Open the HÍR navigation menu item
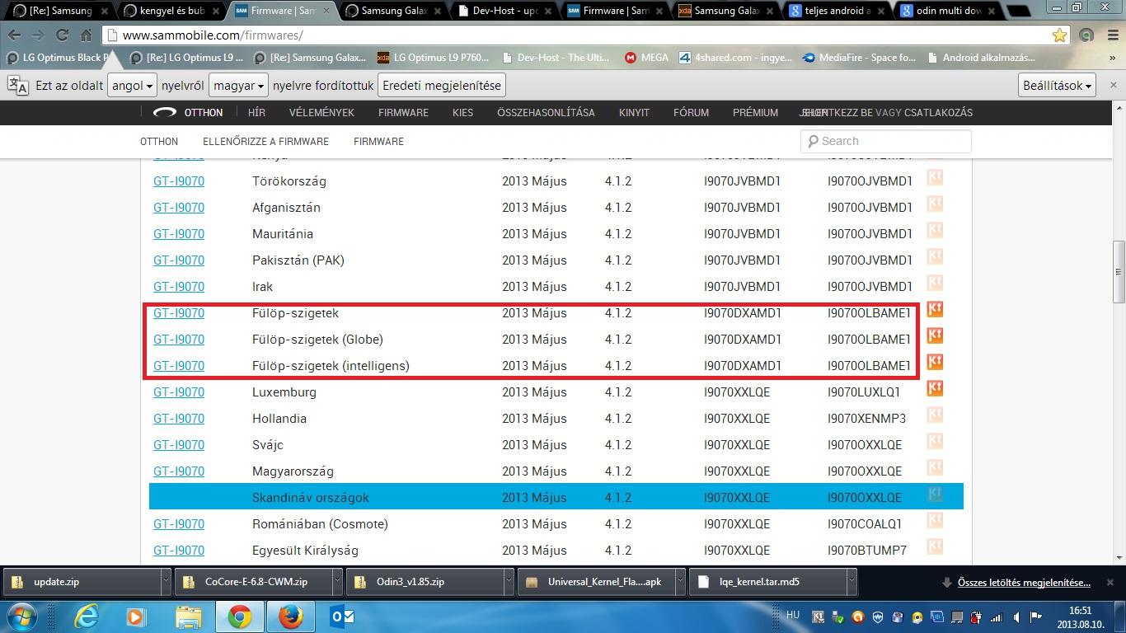 coord(256,112)
